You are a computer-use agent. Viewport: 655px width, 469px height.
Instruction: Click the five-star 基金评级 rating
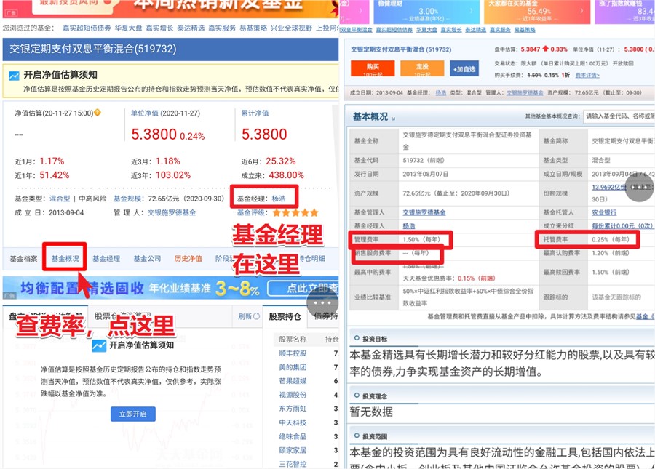point(295,213)
